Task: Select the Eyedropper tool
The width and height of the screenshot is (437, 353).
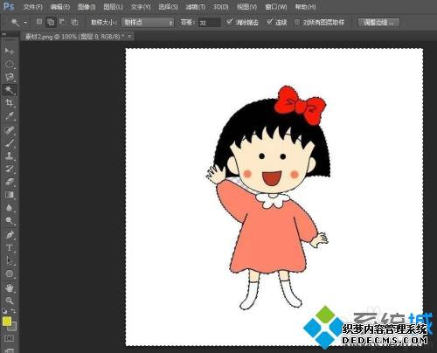Action: [10, 115]
